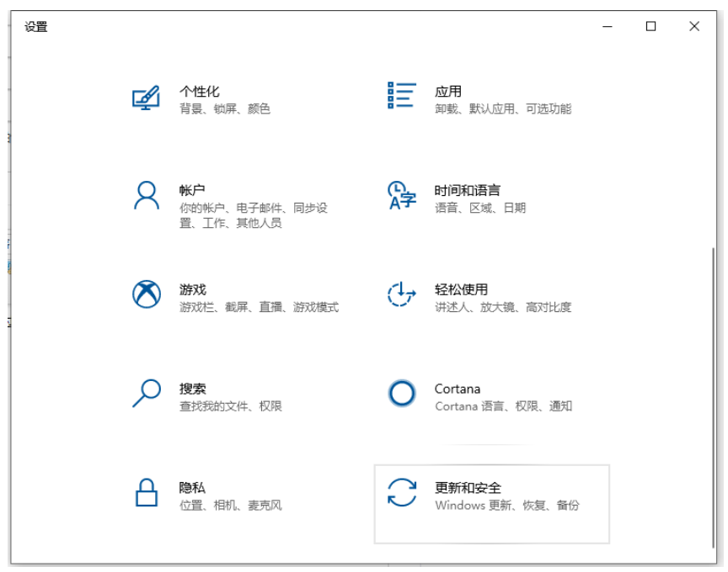The image size is (728, 572).
Task: Open the 时间和语言 clock-letter icon
Action: point(402,195)
